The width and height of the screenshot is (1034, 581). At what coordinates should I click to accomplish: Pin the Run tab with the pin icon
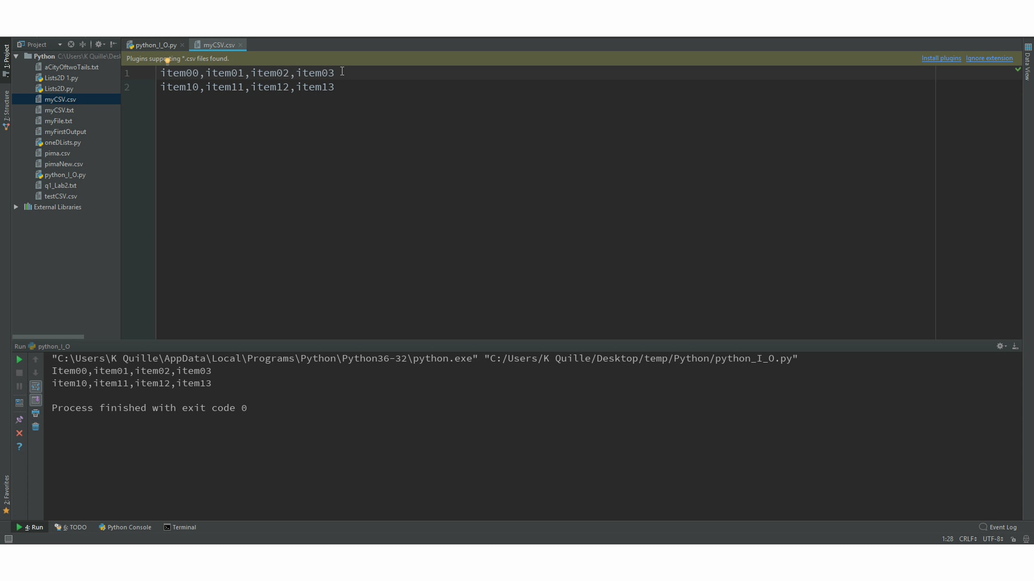[x=19, y=419]
